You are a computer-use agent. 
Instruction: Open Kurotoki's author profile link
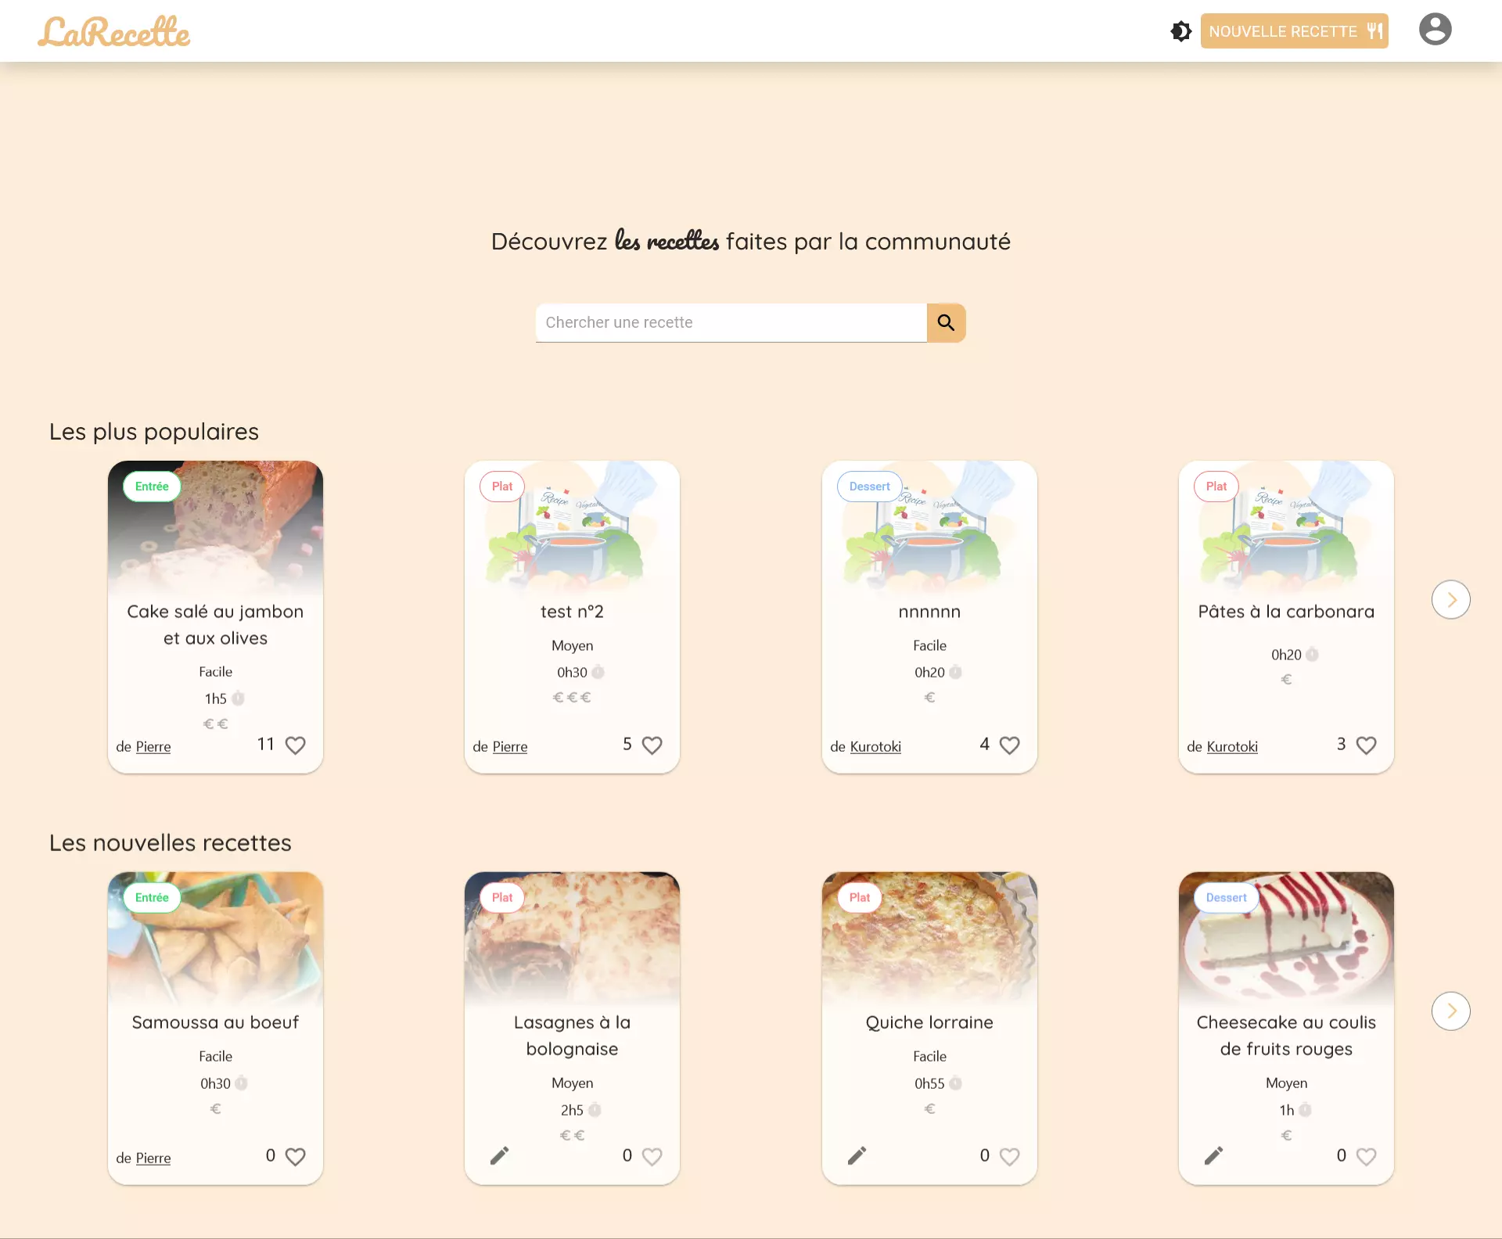point(875,747)
